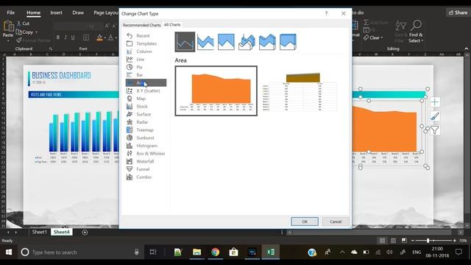Open the Chart Styles paintbrush button
Viewport: 471px width, 265px height.
(435, 116)
